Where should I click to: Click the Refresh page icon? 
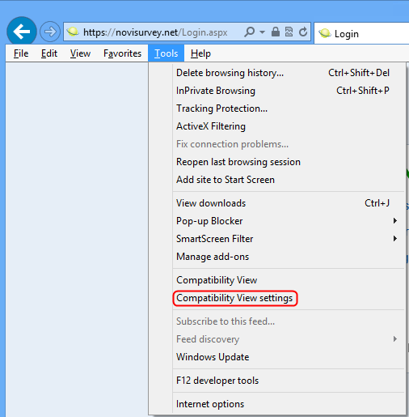(x=303, y=32)
